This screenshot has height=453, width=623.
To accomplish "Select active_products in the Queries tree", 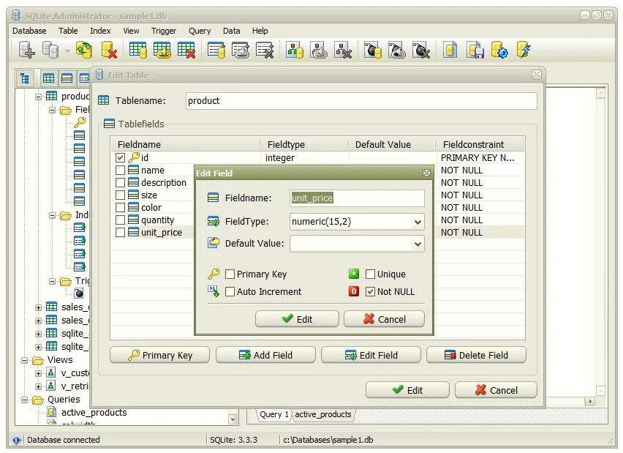I will pos(94,413).
